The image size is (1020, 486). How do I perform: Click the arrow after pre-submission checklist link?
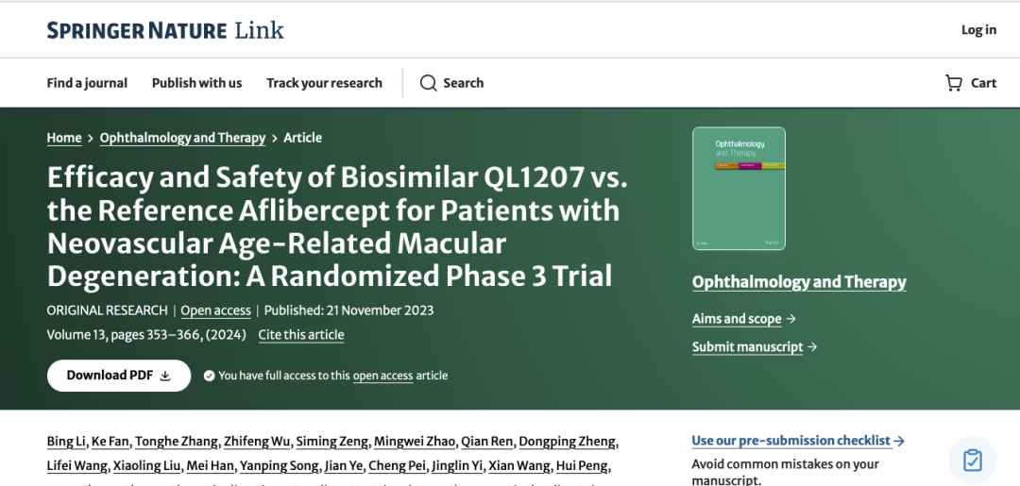899,441
